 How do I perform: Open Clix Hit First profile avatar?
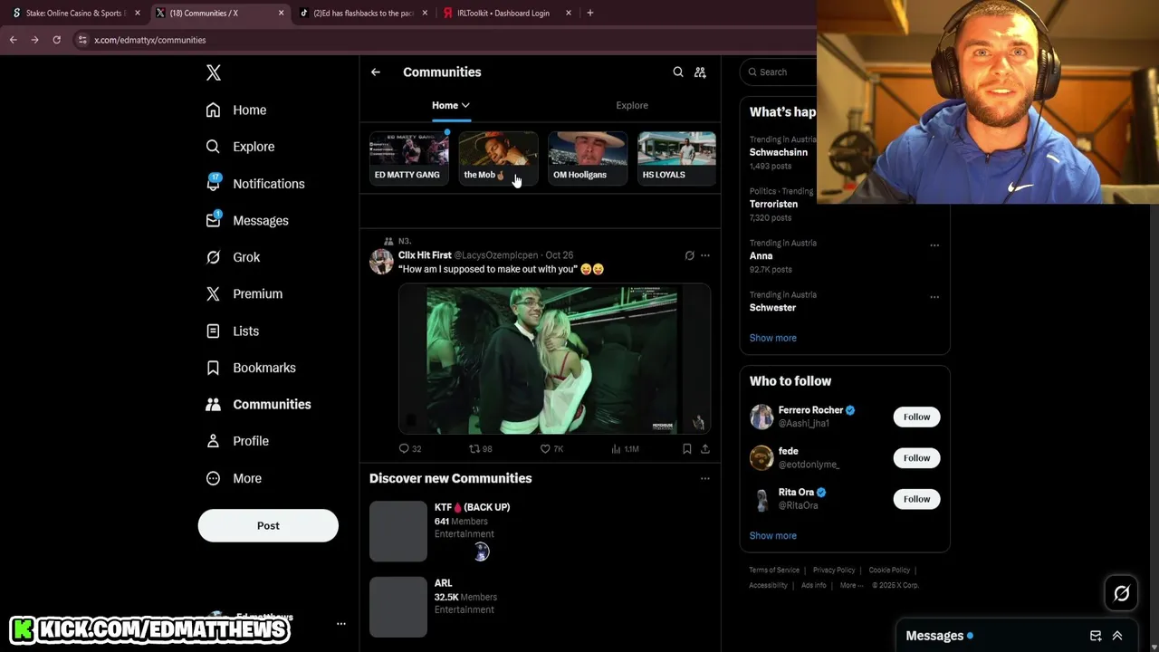pos(381,262)
